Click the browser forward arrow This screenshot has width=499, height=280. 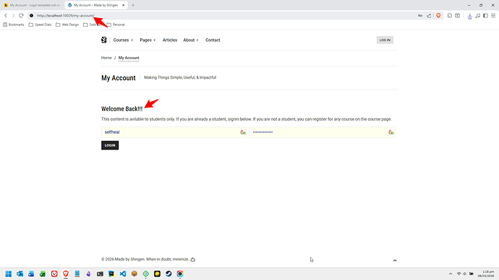click(x=13, y=16)
